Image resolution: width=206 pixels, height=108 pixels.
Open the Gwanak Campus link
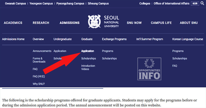point(16,4)
